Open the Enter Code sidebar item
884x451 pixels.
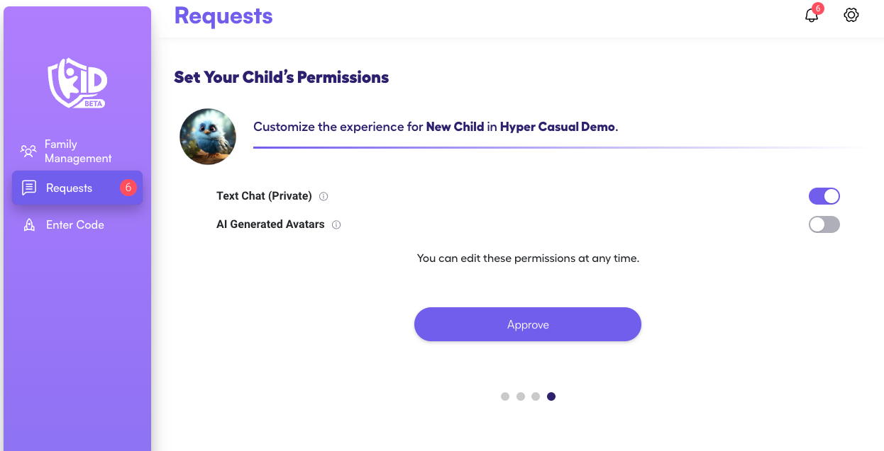(x=75, y=224)
